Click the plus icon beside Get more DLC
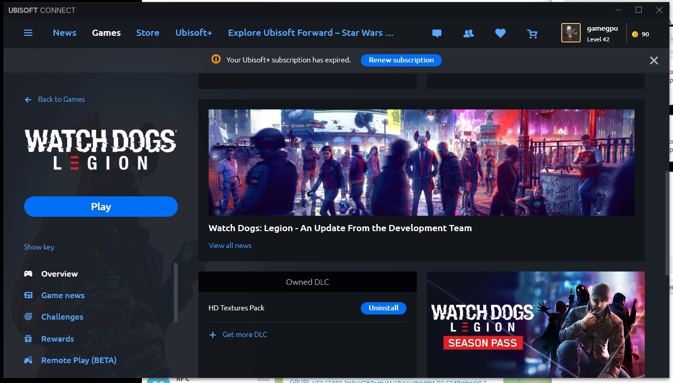Viewport: 673px width, 383px height. [x=213, y=335]
